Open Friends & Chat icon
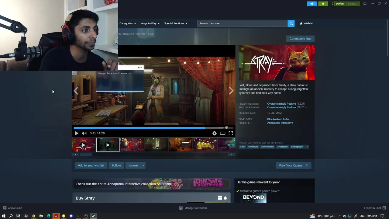The width and height of the screenshot is (389, 219). tap(384, 208)
